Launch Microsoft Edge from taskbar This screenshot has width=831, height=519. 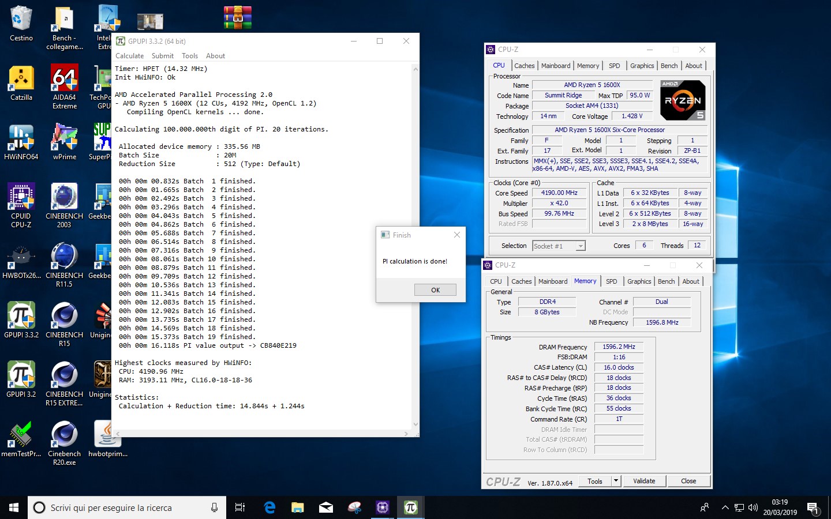point(269,507)
